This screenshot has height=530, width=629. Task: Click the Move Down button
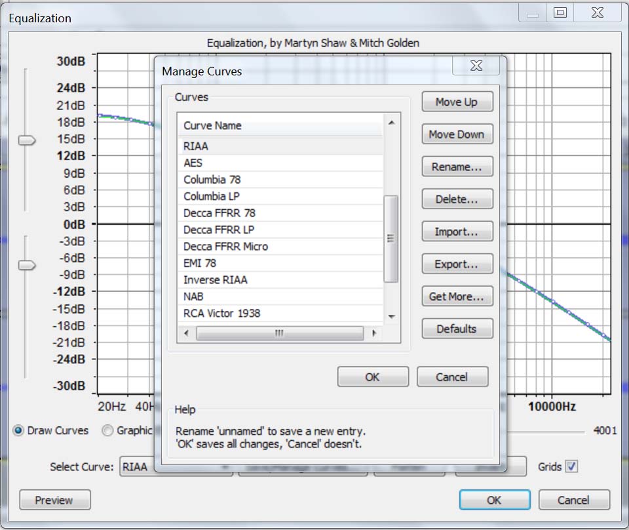[x=457, y=134]
